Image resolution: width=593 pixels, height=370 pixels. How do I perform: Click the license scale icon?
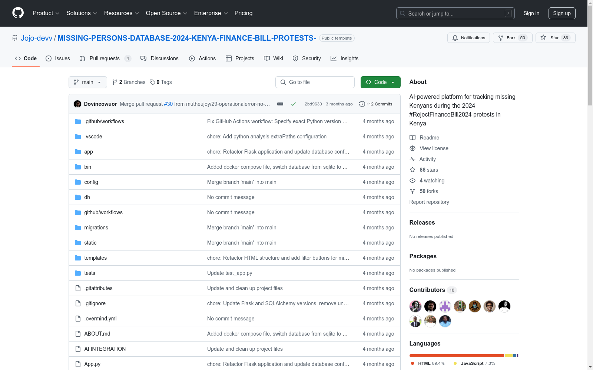click(x=413, y=148)
